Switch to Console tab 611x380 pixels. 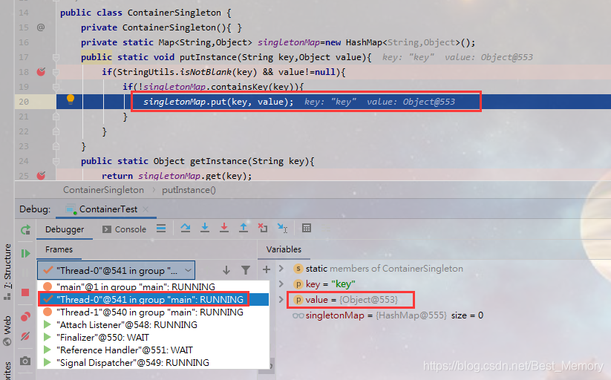(124, 229)
